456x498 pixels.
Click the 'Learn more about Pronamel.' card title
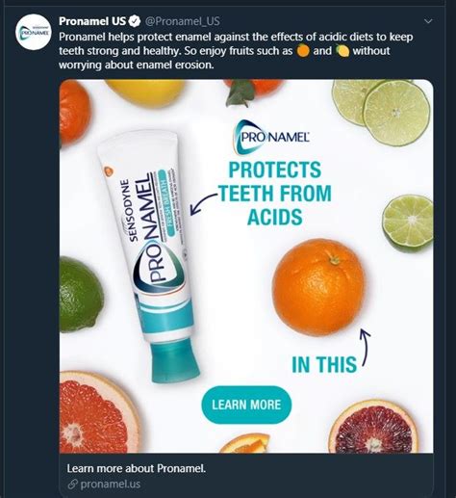click(x=137, y=468)
